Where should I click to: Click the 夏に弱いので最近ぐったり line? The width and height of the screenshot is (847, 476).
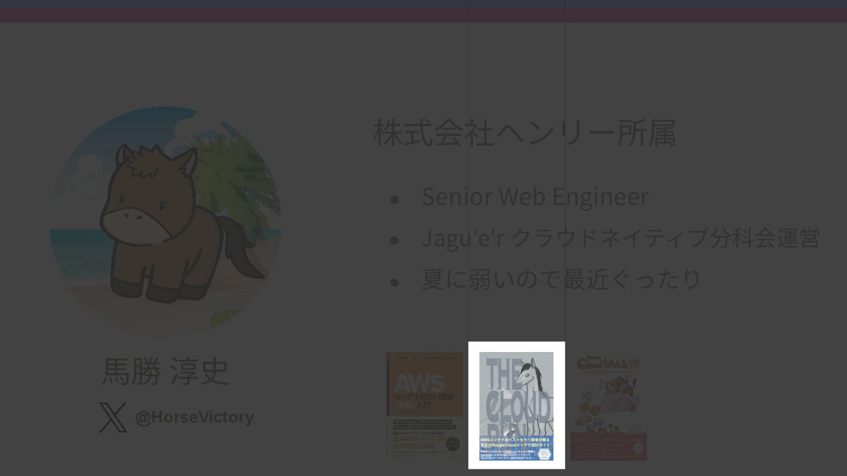click(x=561, y=279)
